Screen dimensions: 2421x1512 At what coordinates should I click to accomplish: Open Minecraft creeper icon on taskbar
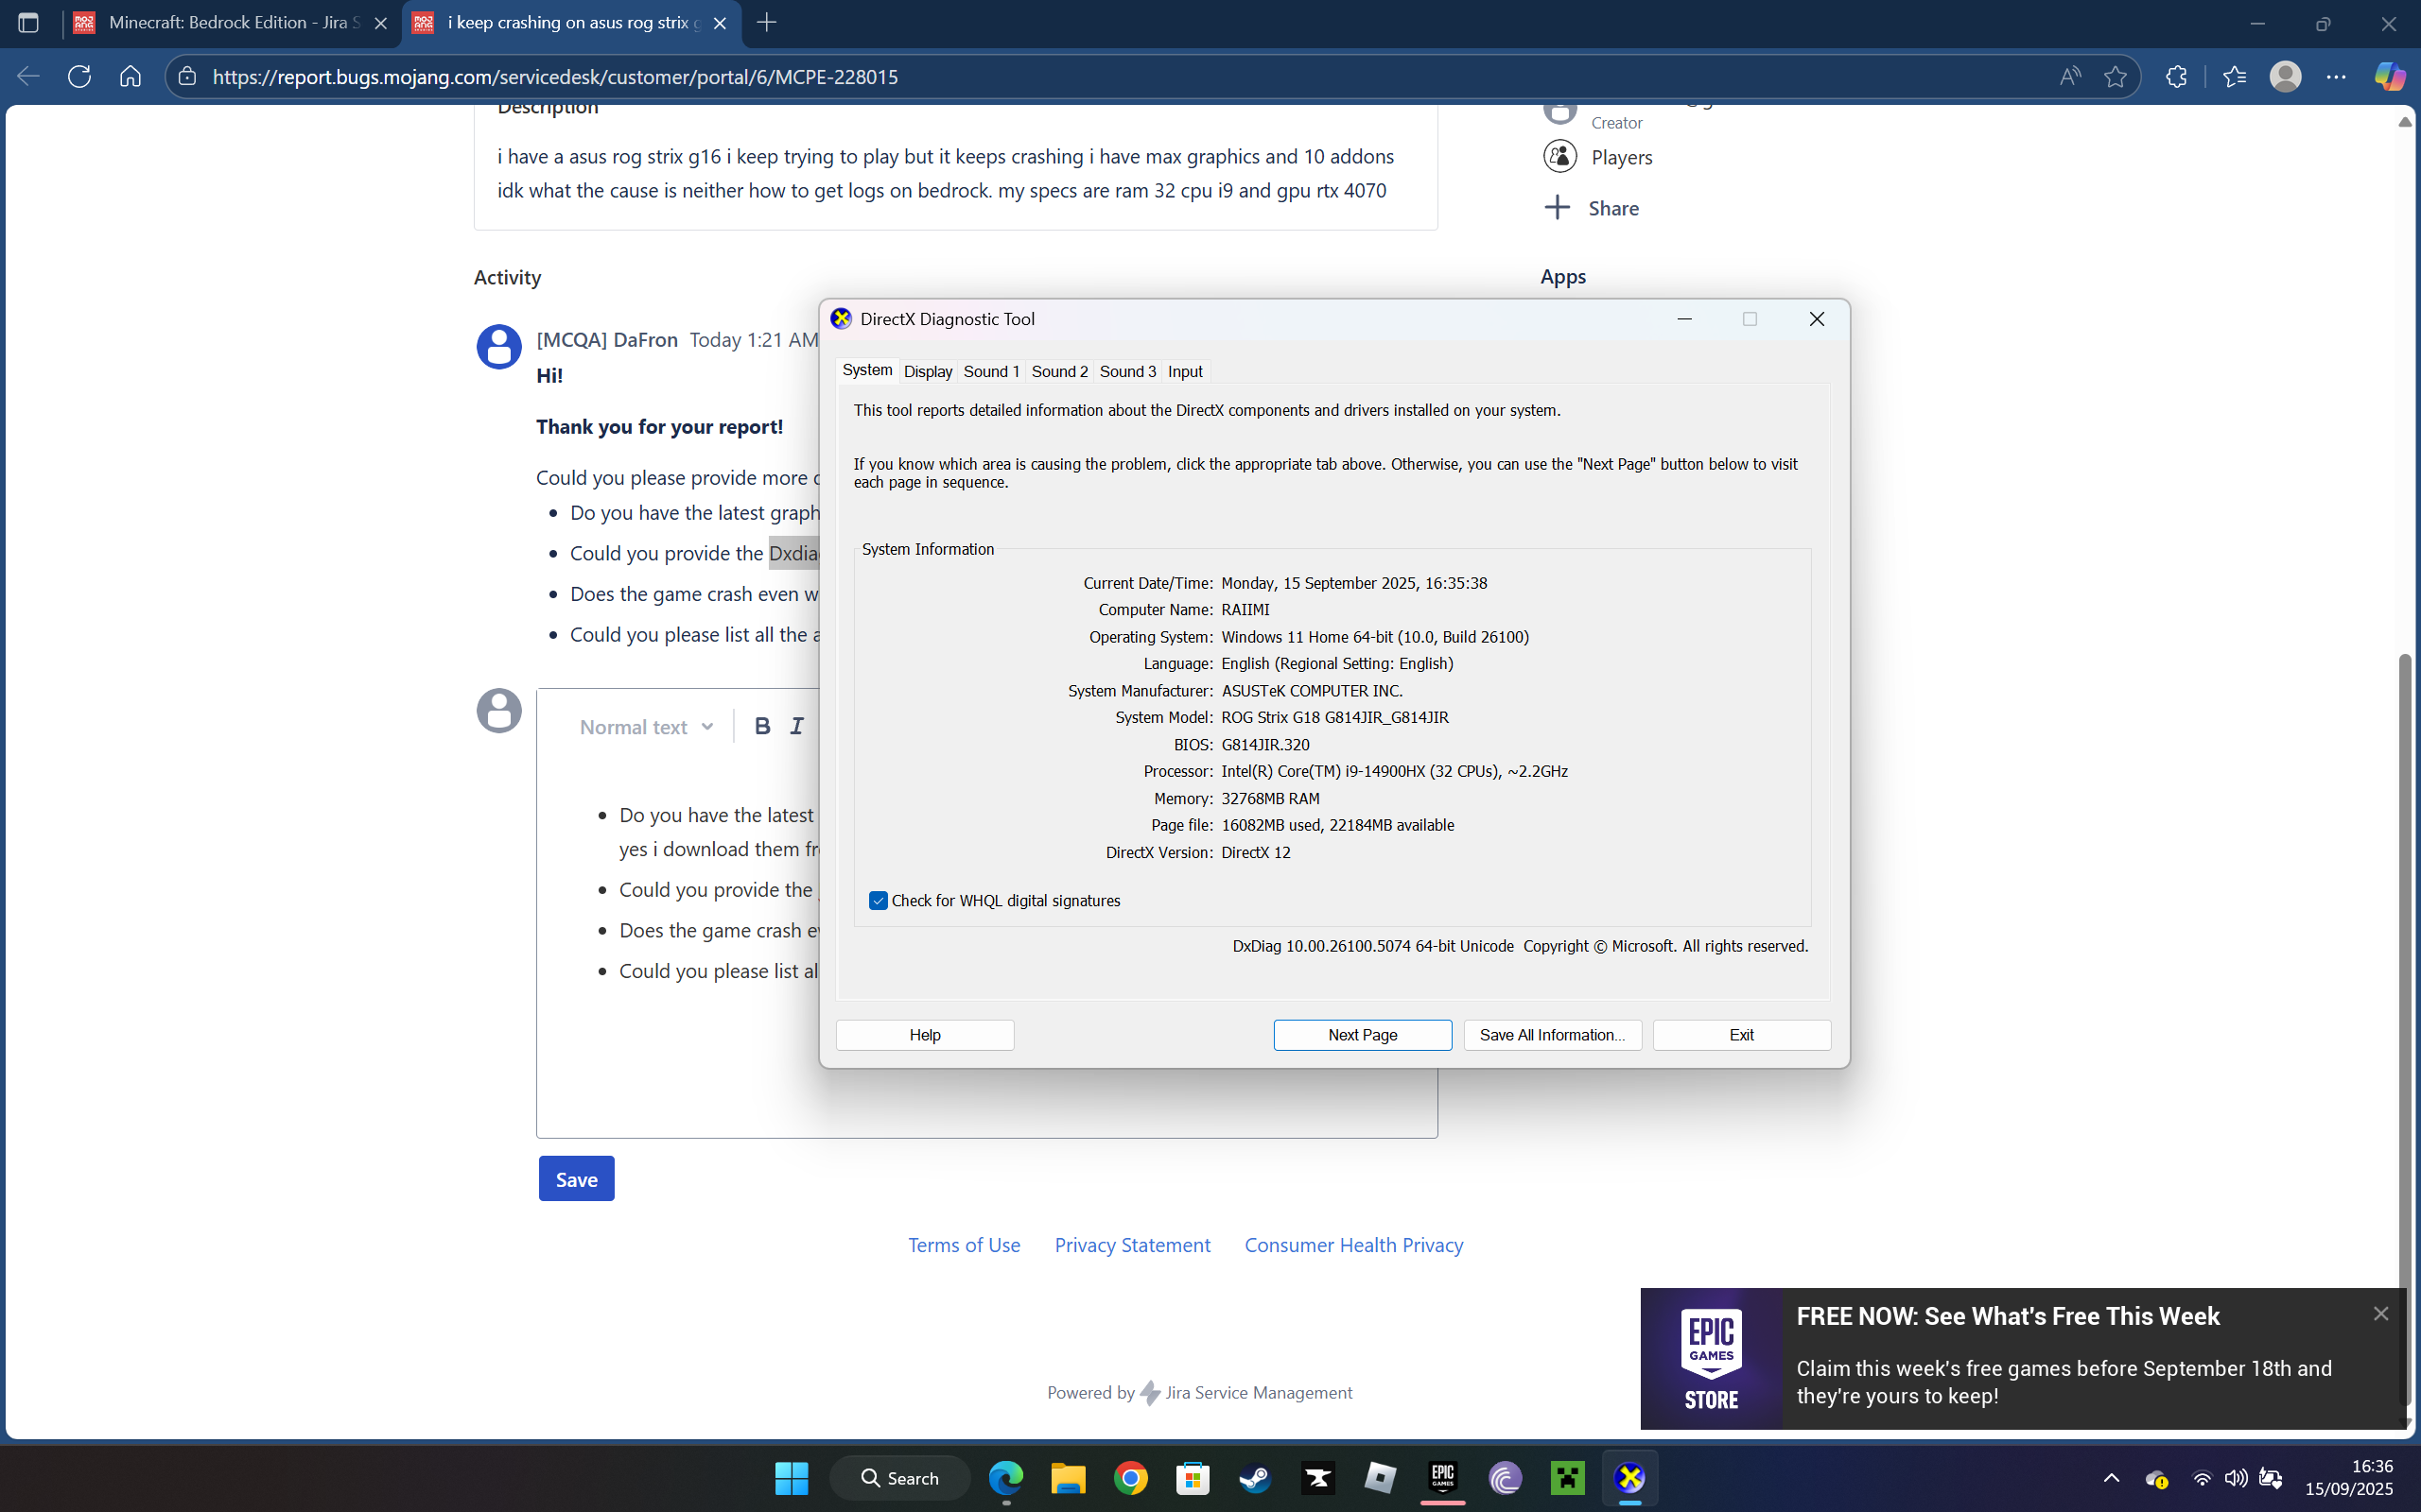click(x=1568, y=1478)
